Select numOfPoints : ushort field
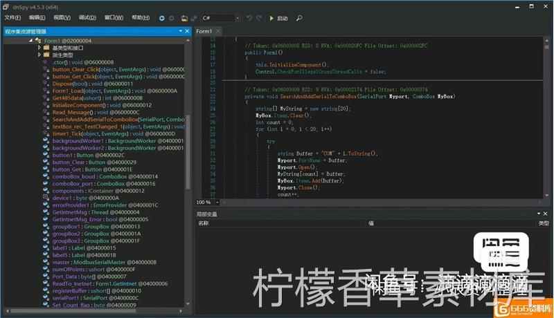Image resolution: width=554 pixels, height=318 pixels. point(94,269)
